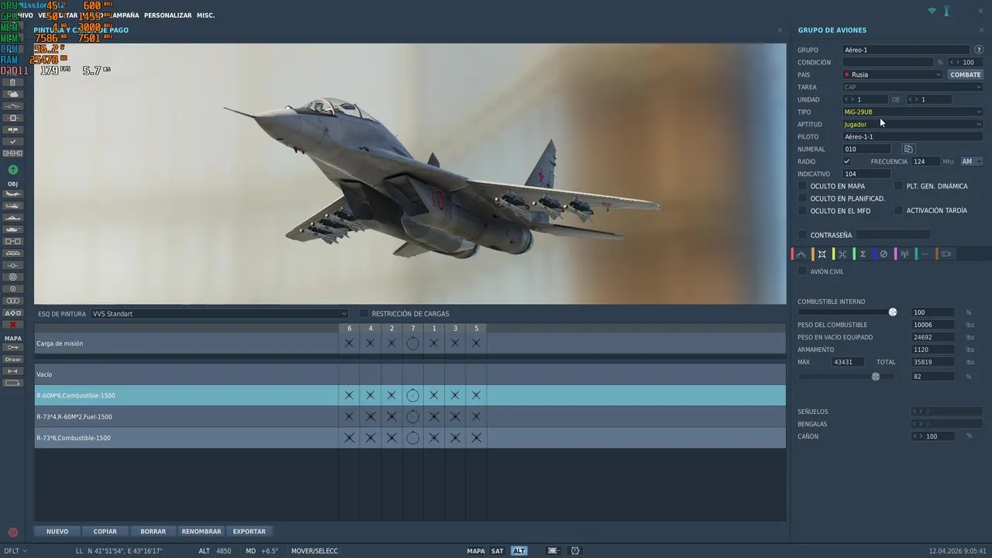Click the Combate button
The height and width of the screenshot is (558, 992).
tap(966, 74)
